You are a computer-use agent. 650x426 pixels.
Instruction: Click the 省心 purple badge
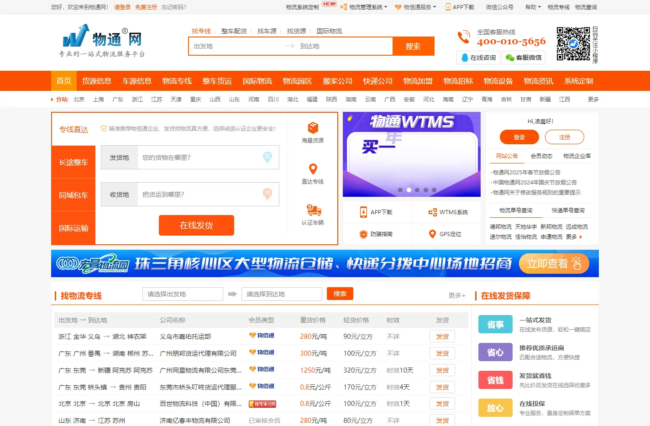pos(495,352)
